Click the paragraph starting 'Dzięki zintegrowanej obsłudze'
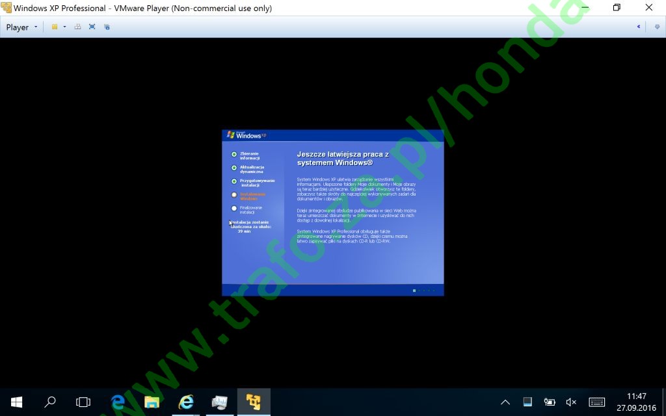The image size is (666, 416). click(356, 215)
